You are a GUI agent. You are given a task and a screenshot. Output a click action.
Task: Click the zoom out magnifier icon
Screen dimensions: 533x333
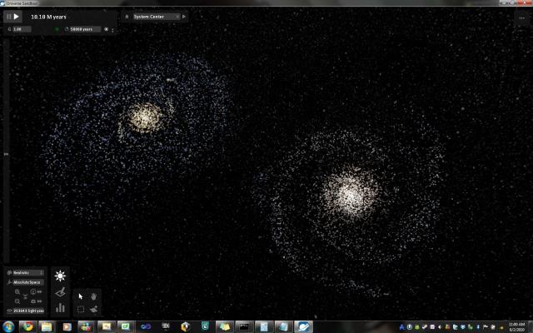pyautogui.click(x=17, y=301)
